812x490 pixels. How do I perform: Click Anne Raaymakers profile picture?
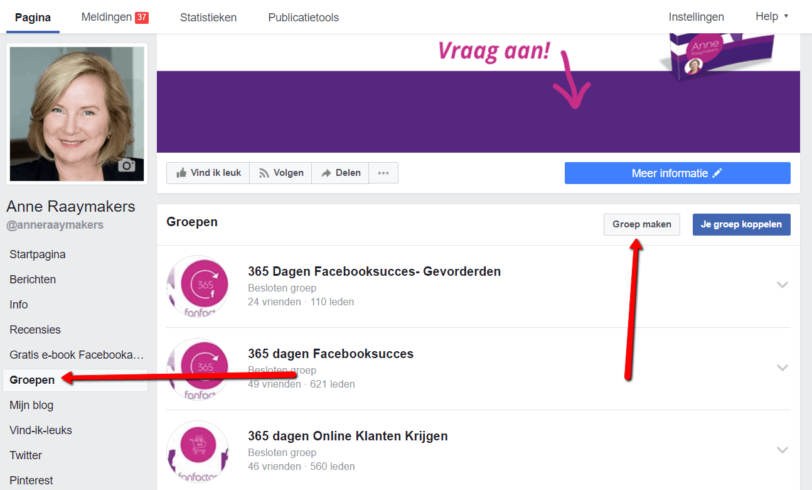pos(77,114)
